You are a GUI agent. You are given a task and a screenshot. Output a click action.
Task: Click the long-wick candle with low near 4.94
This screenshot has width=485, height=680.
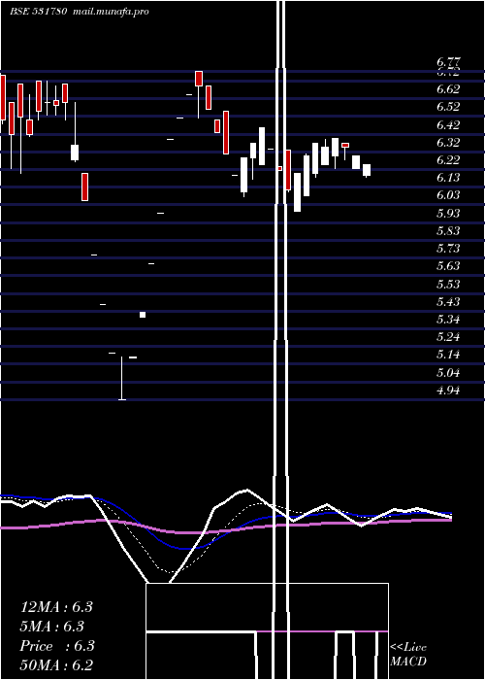[x=122, y=378]
